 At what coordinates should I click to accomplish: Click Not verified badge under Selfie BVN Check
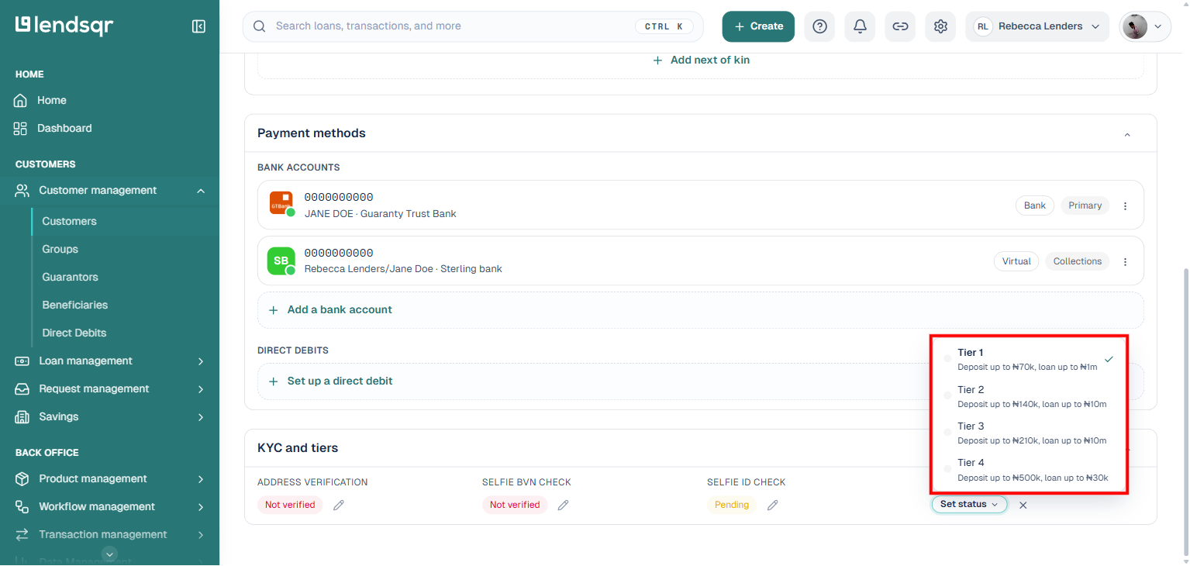[x=515, y=505]
